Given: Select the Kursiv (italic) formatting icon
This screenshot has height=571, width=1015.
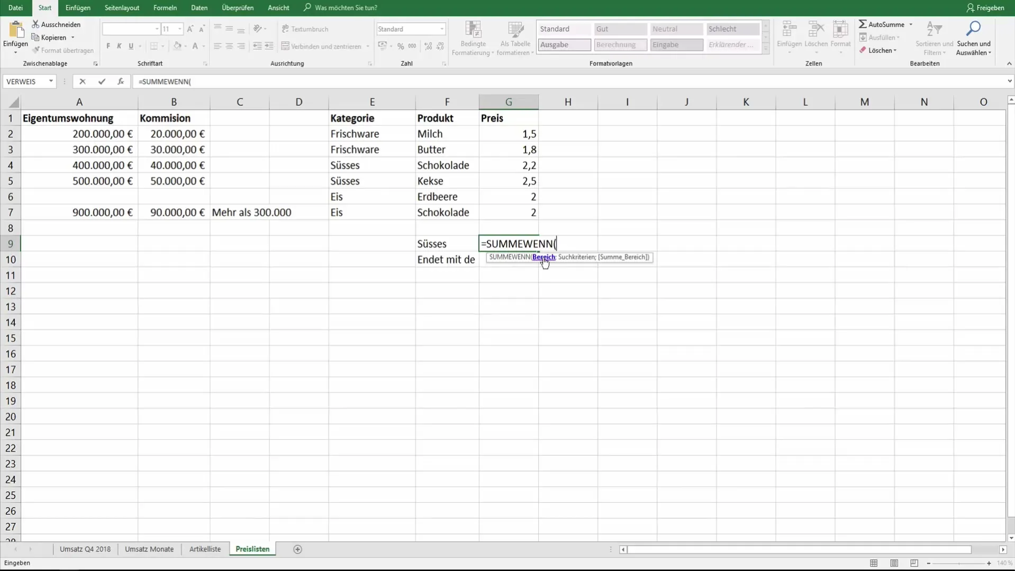Looking at the screenshot, I should pos(119,47).
